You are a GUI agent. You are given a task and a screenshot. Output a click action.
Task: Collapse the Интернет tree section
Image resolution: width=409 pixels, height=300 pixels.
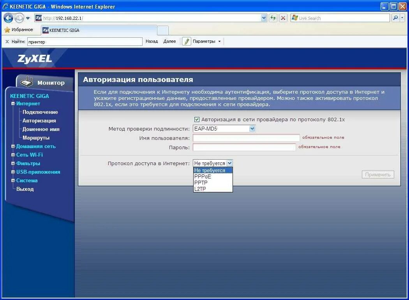pyautogui.click(x=13, y=103)
